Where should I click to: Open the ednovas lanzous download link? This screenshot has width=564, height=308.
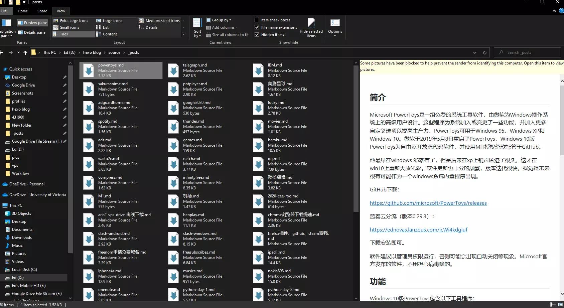pyautogui.click(x=418, y=230)
